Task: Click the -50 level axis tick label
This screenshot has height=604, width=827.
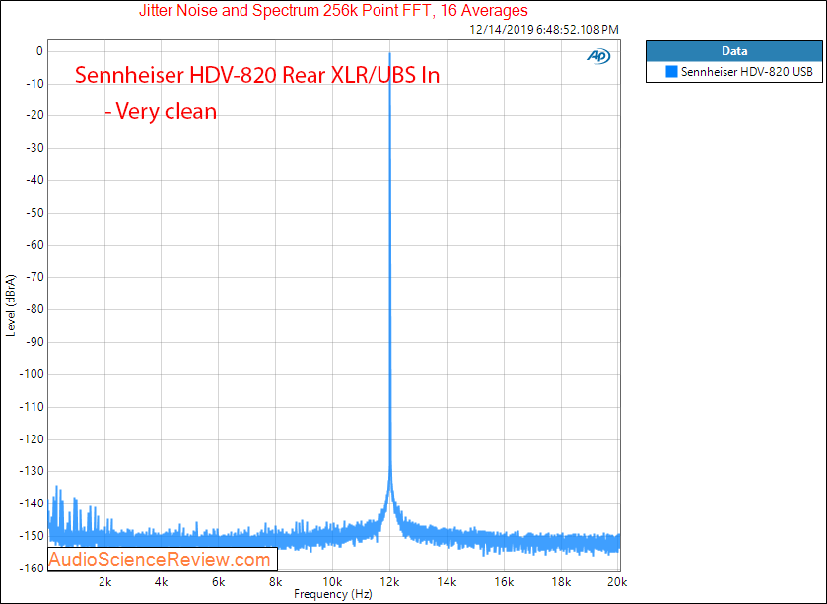Action: pyautogui.click(x=34, y=213)
